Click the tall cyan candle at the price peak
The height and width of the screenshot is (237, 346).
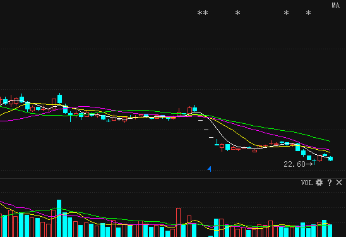coord(59,99)
